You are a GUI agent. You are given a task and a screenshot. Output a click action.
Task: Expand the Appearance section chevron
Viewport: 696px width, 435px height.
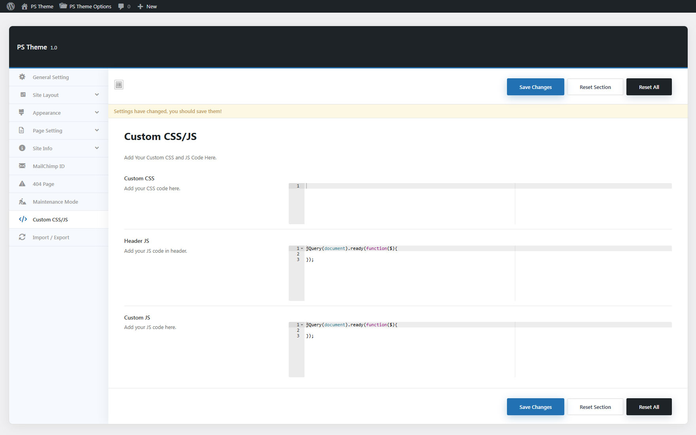pos(97,113)
